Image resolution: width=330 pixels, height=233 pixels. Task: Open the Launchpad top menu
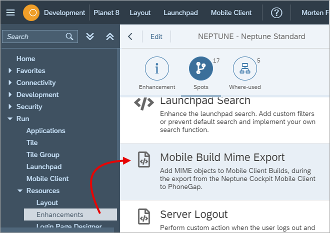(x=180, y=12)
